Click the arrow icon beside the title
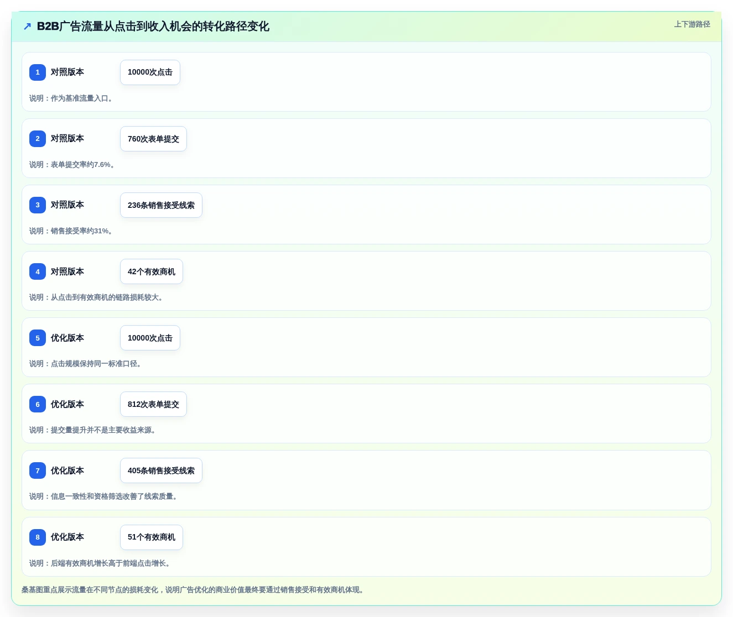This screenshot has height=617, width=733. pyautogui.click(x=27, y=27)
